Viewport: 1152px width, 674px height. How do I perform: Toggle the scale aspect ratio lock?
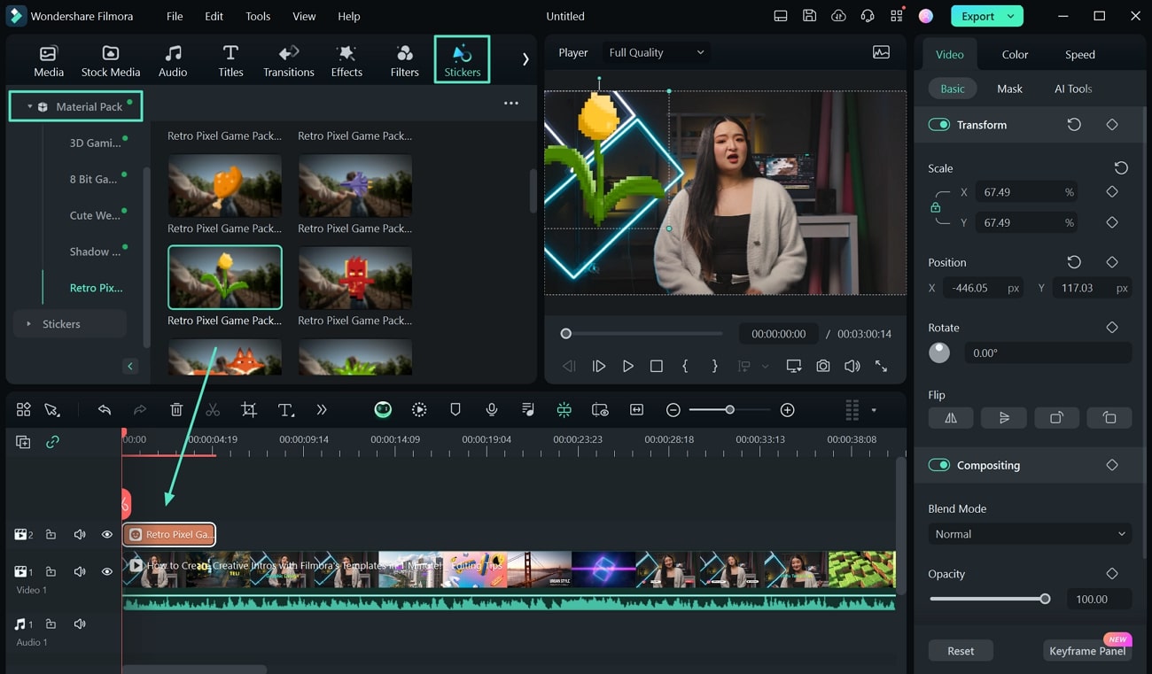click(x=935, y=207)
